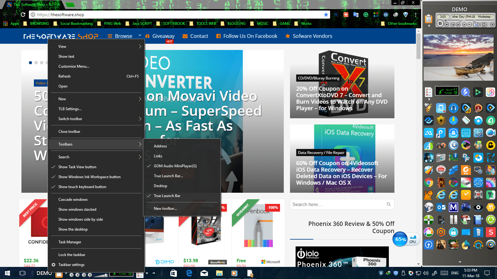The width and height of the screenshot is (497, 279).
Task: Toggle shuffle in GOM Audio mini player
Action: (x=476, y=25)
